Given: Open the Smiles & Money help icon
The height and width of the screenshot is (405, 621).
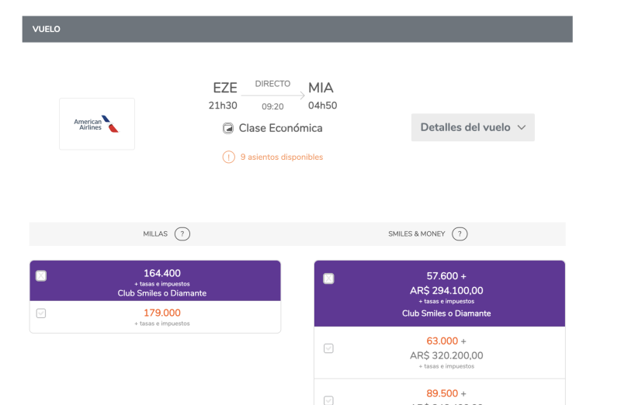Looking at the screenshot, I should point(460,234).
